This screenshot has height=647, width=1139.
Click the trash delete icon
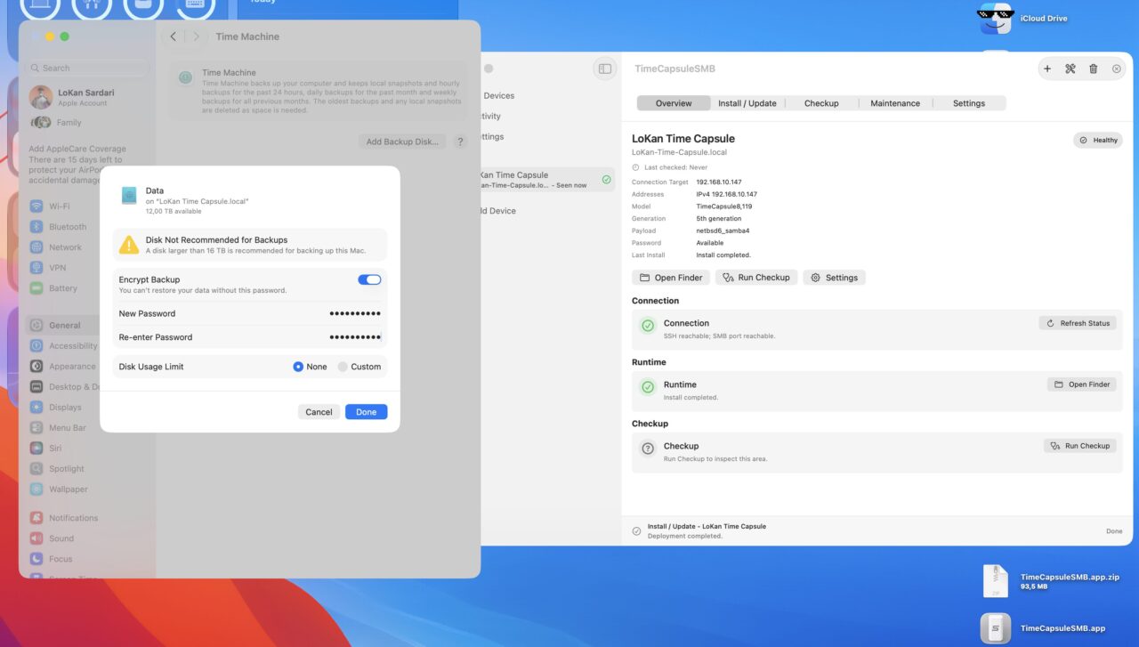(1094, 69)
